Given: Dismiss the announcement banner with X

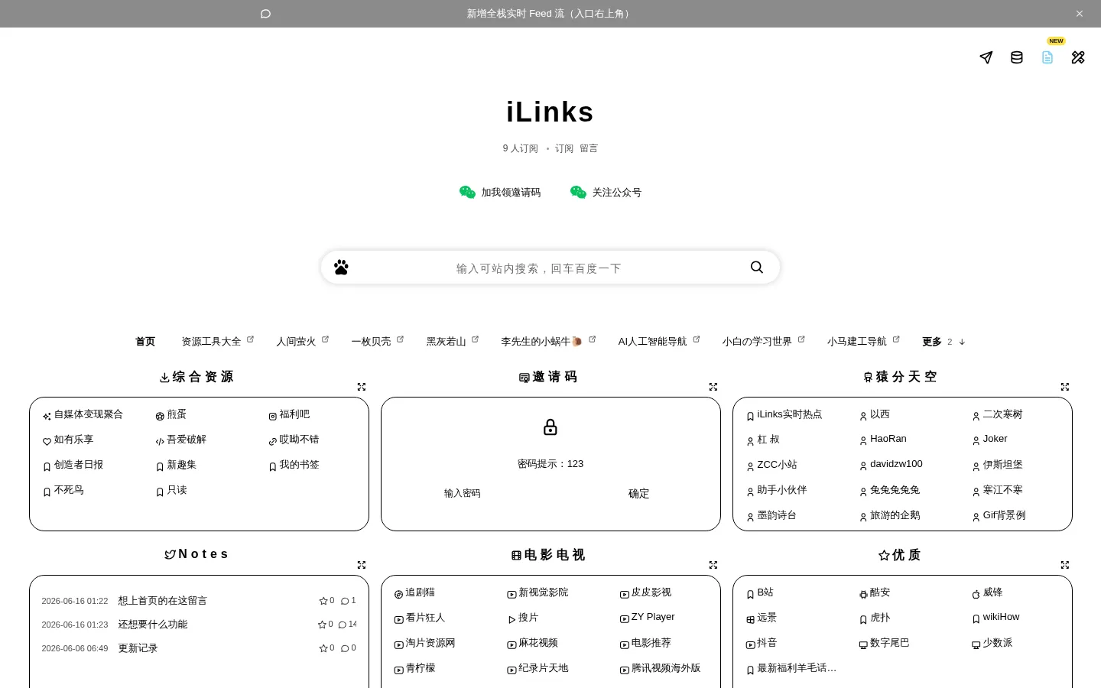Looking at the screenshot, I should (x=1080, y=14).
